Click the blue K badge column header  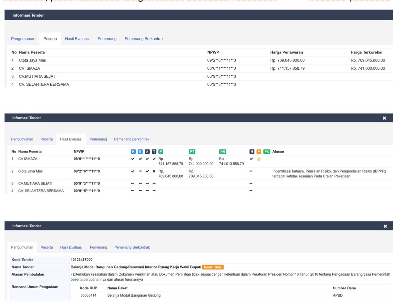click(x=133, y=152)
